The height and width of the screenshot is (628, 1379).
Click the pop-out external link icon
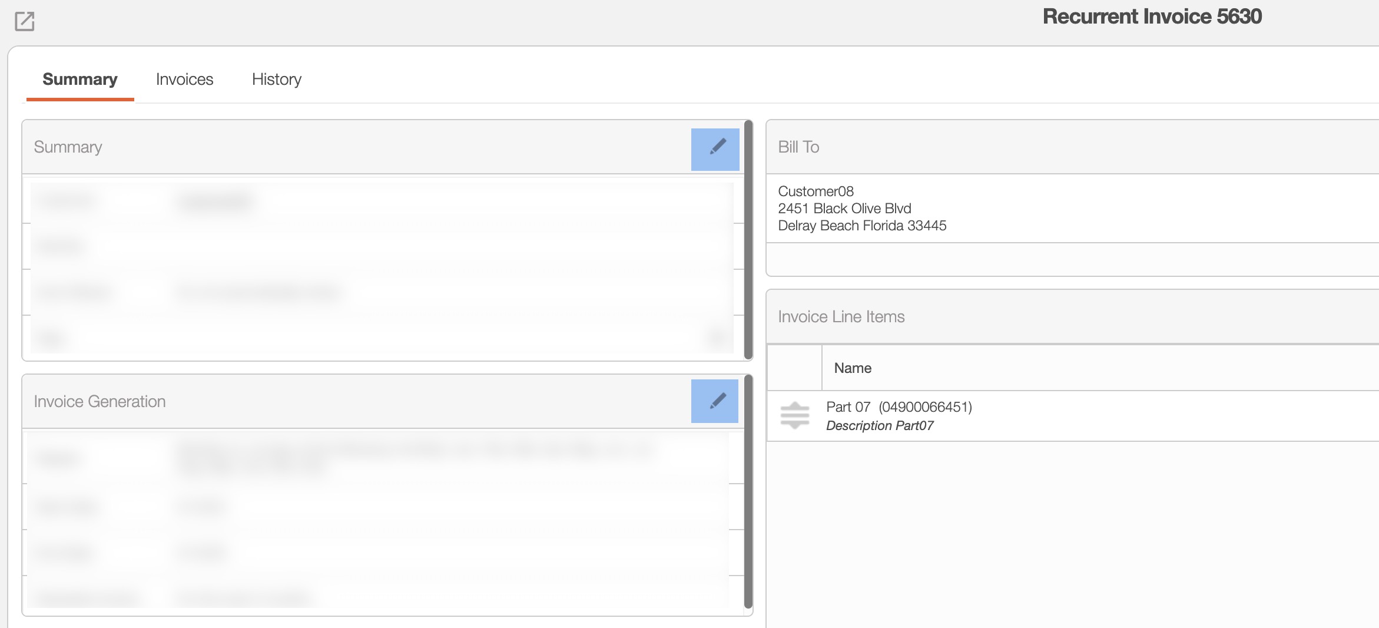pyautogui.click(x=24, y=21)
